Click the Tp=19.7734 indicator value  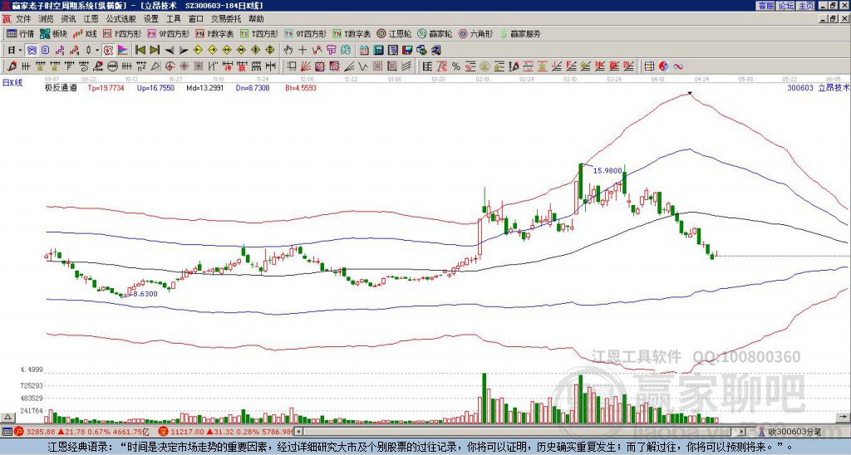point(106,88)
